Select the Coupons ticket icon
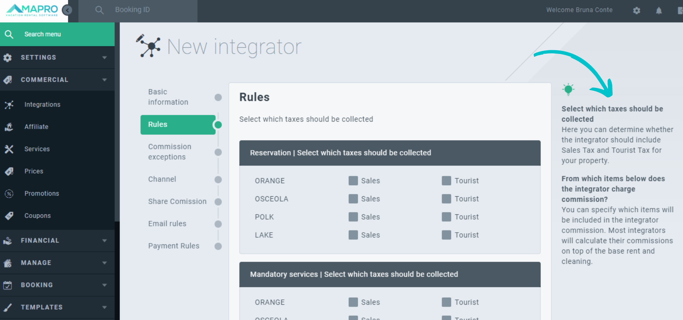The height and width of the screenshot is (320, 683). (9, 215)
